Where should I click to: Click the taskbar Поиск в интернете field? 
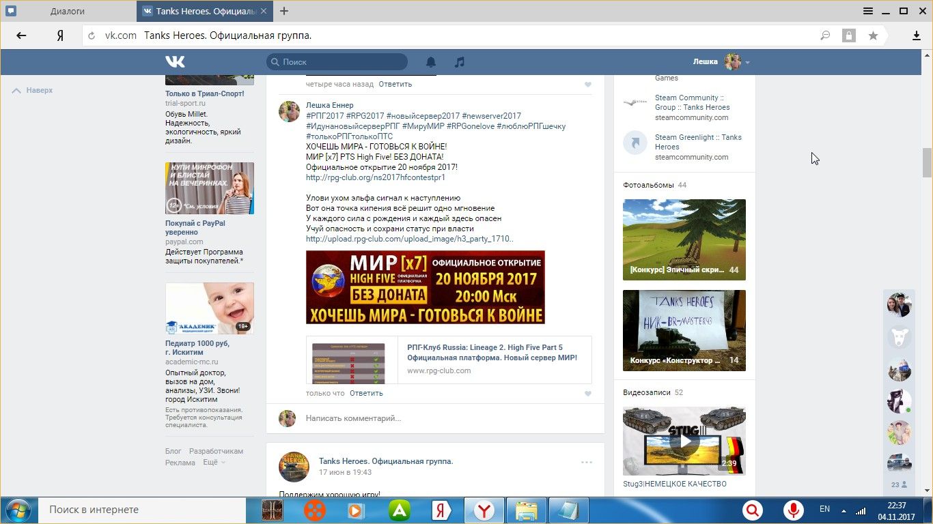coord(140,510)
